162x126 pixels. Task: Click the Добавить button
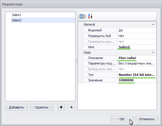[17, 107]
